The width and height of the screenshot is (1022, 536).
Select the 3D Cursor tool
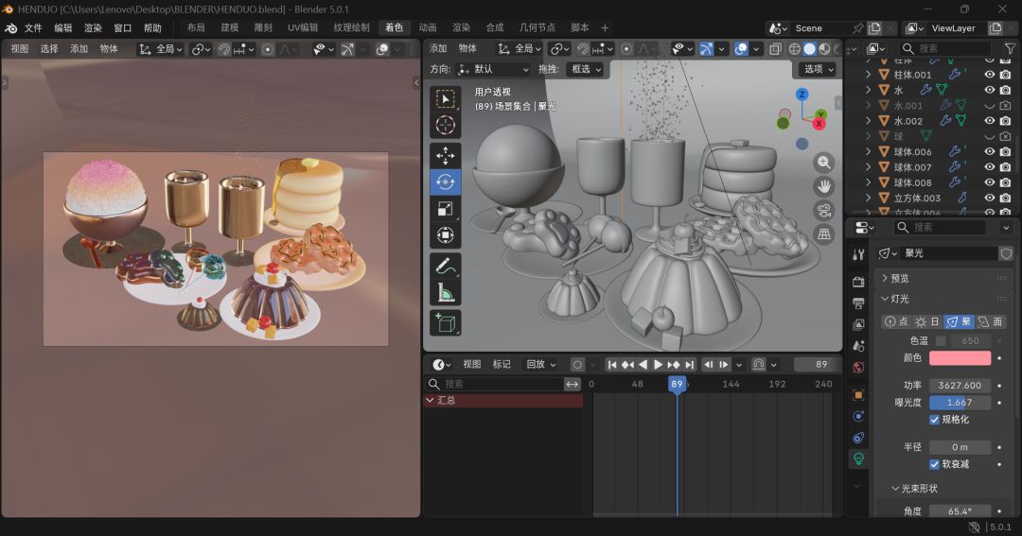pyautogui.click(x=446, y=126)
